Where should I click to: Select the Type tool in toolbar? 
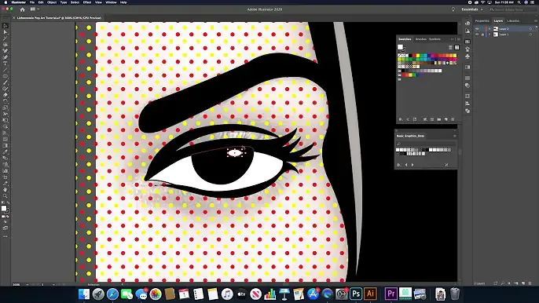pyautogui.click(x=5, y=64)
